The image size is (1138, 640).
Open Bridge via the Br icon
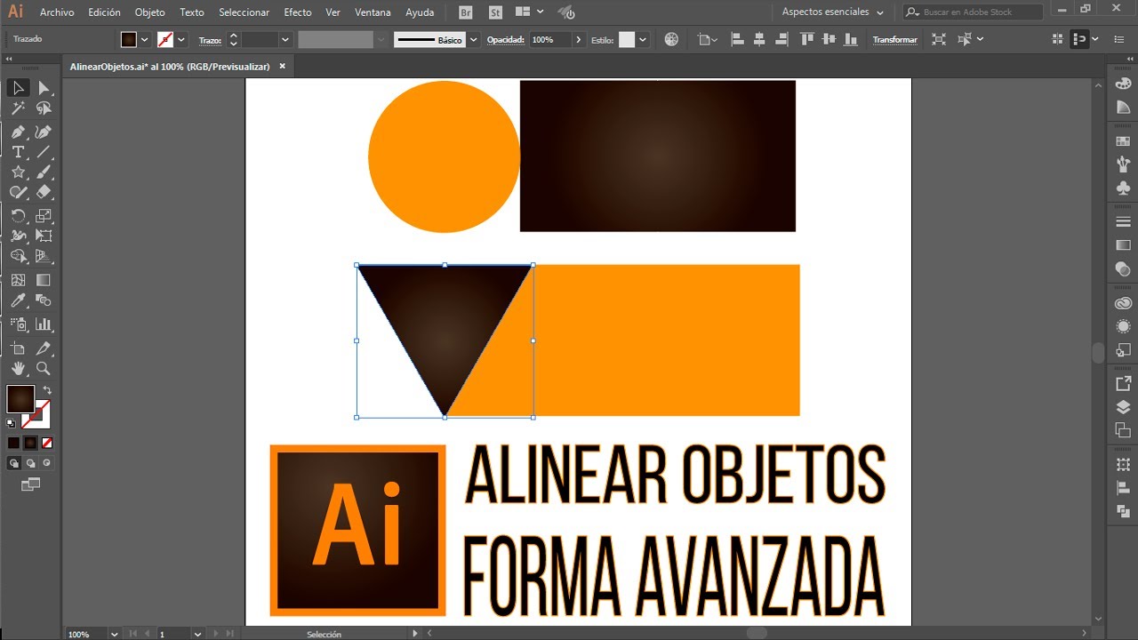(466, 12)
